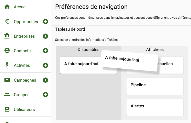Navigate to Utilisateurs in sidebar
The height and width of the screenshot is (123, 191).
(x=24, y=109)
